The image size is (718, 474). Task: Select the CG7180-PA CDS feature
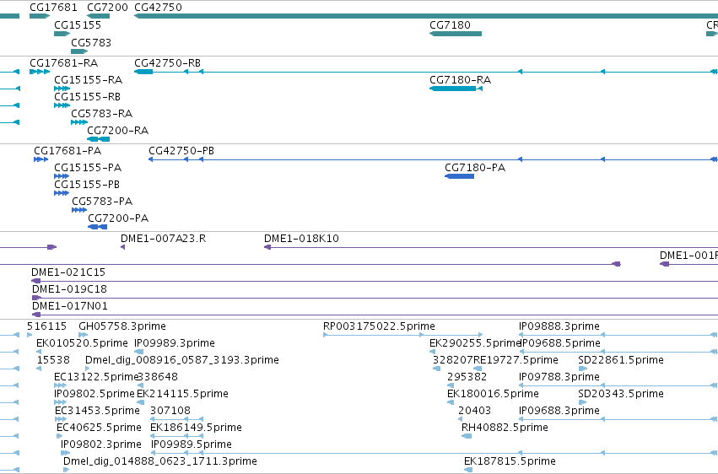click(459, 176)
